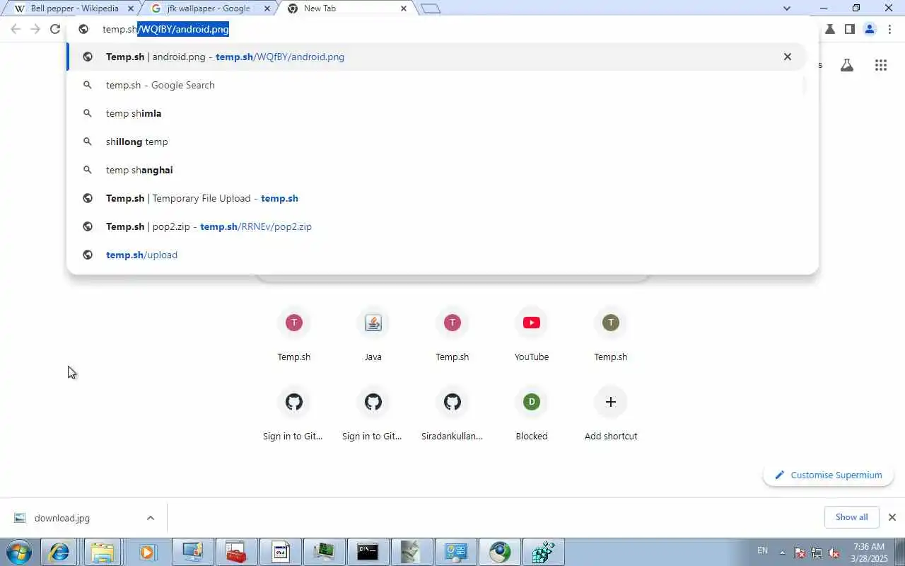Open the profile avatar menu

click(x=870, y=29)
